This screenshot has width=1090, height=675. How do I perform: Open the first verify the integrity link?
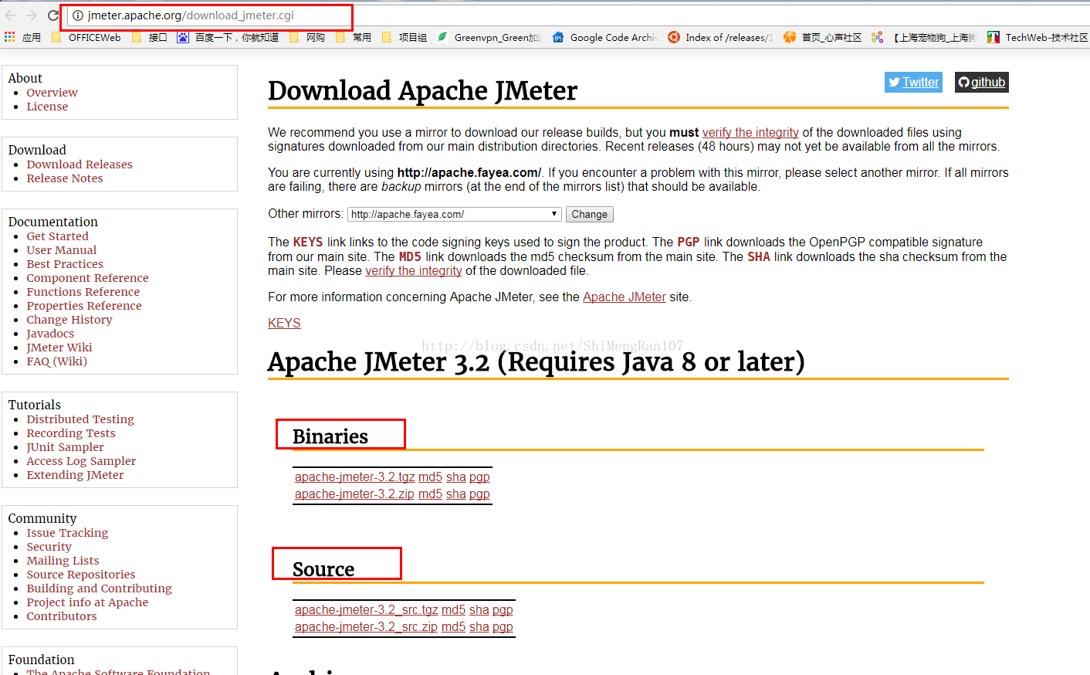(x=750, y=132)
